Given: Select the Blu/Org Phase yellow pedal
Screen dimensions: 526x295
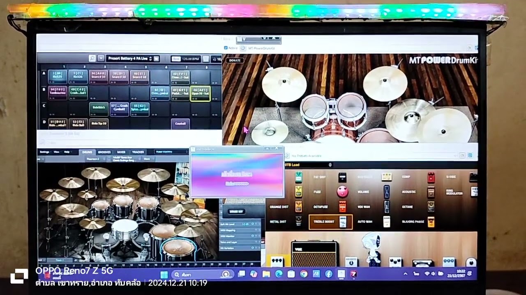Looking at the screenshot, I should [431, 222].
